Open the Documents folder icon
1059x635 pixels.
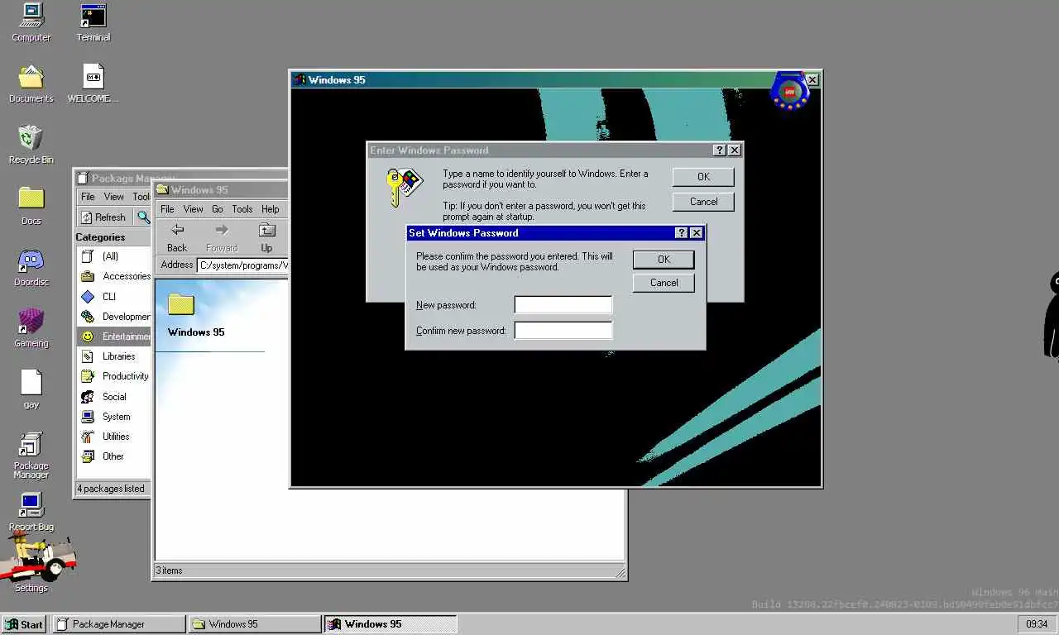pyautogui.click(x=31, y=84)
